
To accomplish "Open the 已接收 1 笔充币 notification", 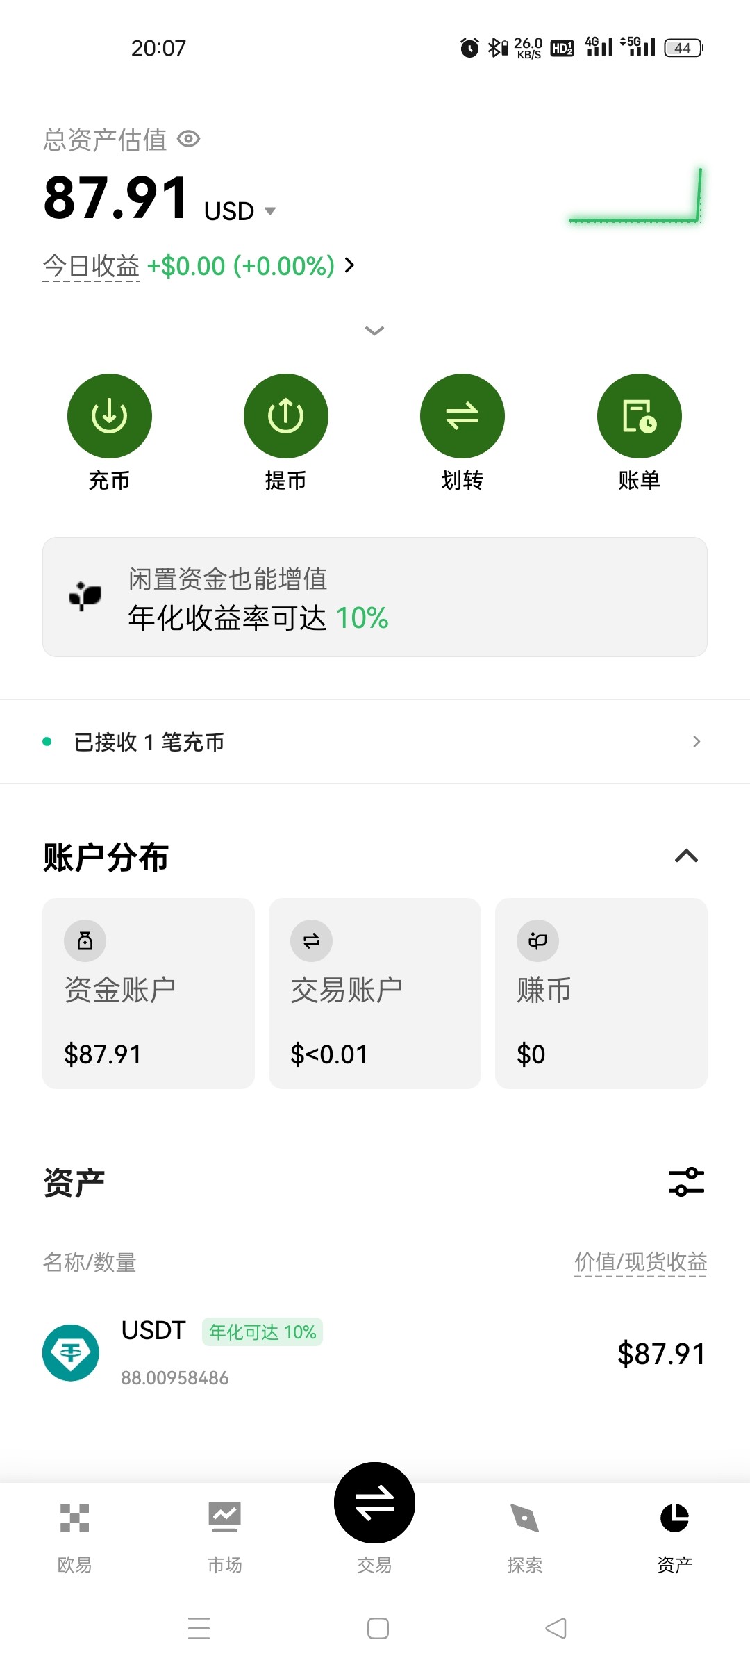I will click(374, 742).
